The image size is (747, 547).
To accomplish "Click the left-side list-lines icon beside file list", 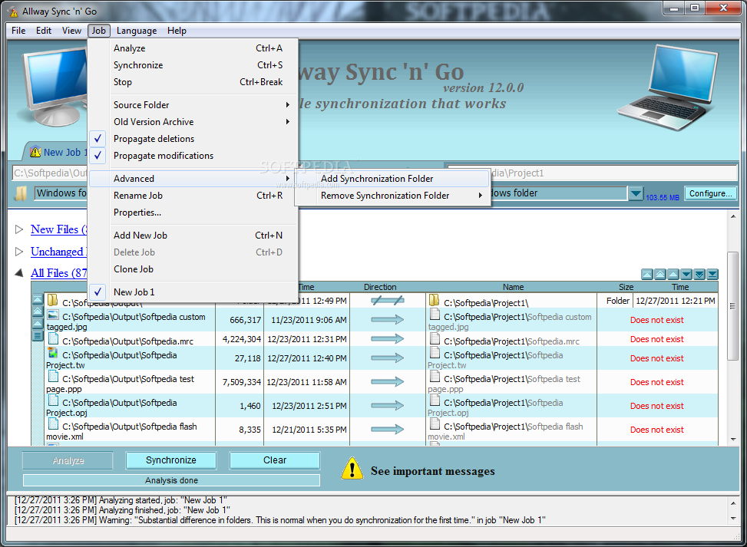I will 37,335.
